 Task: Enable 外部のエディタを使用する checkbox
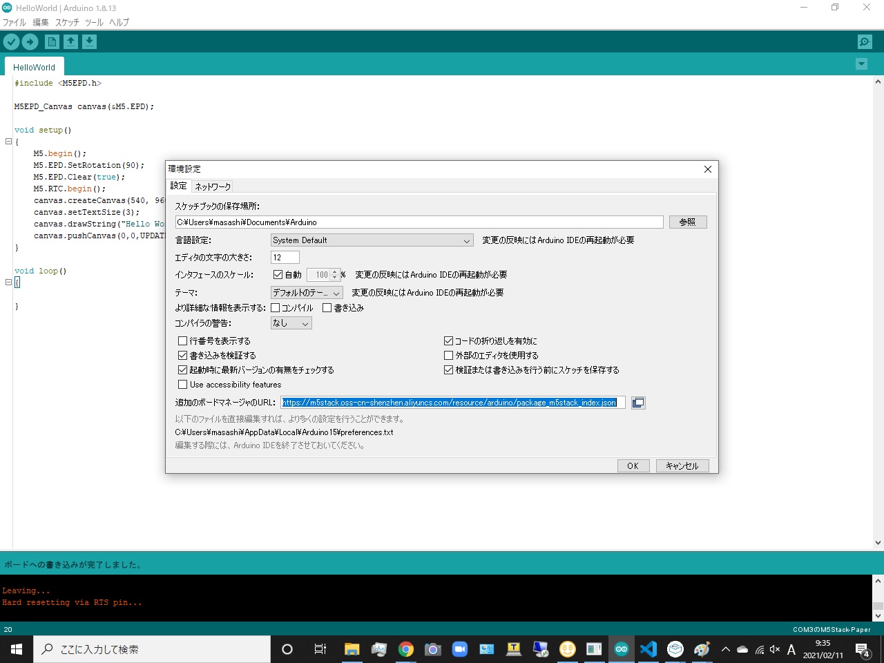click(x=449, y=356)
